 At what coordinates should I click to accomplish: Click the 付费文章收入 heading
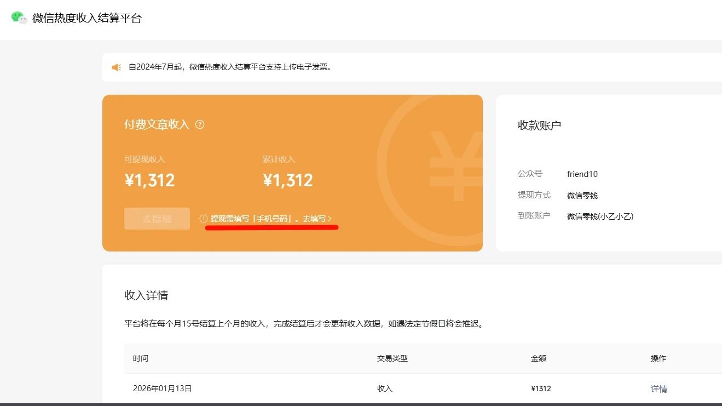point(157,124)
